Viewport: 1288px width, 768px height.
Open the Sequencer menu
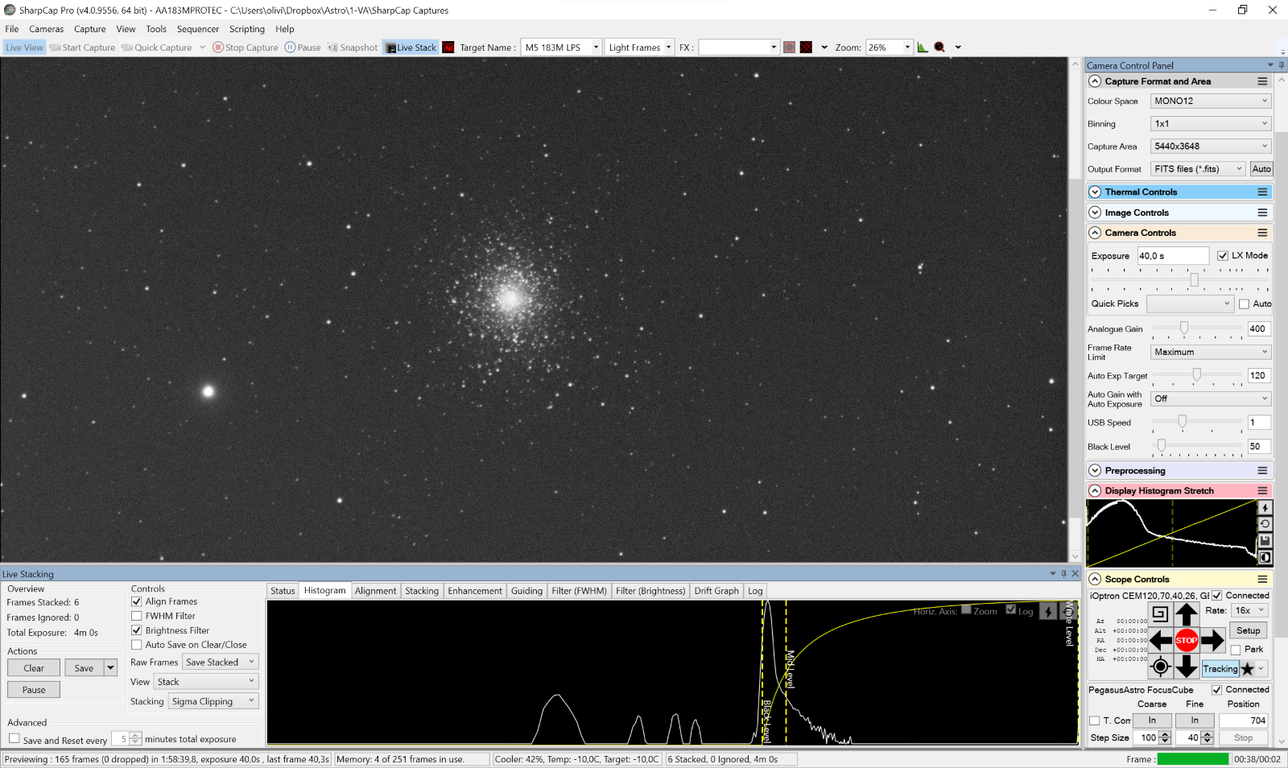pos(198,29)
